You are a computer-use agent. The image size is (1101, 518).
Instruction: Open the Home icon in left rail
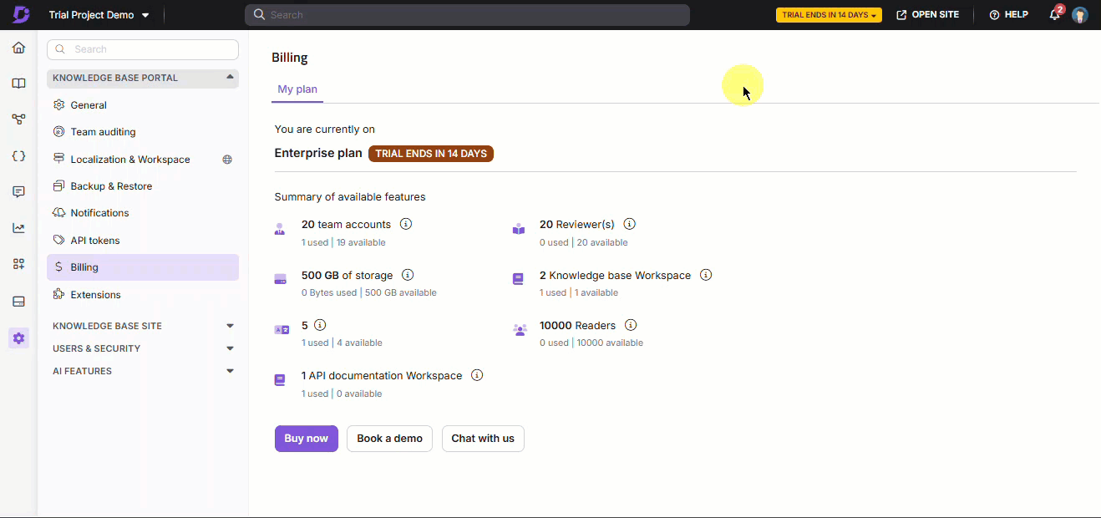pyautogui.click(x=18, y=48)
